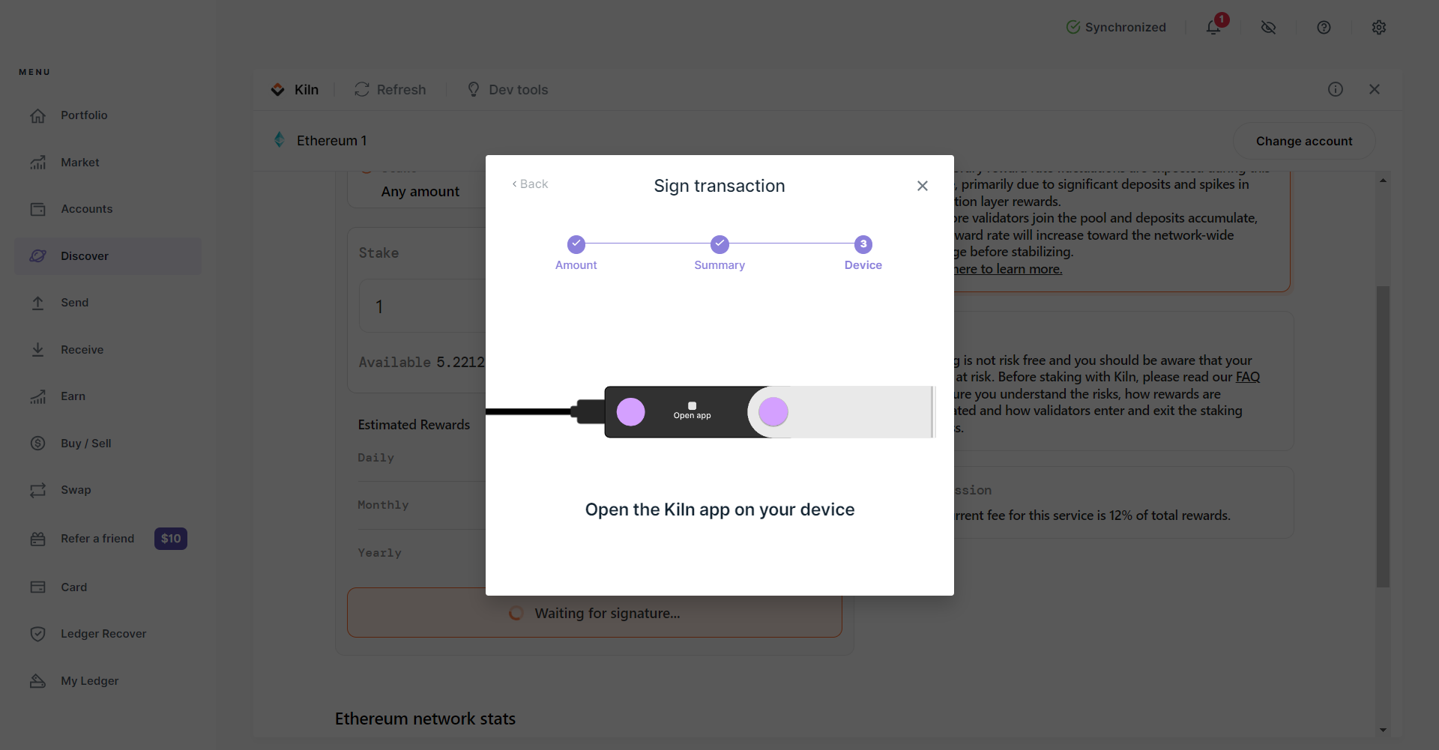1439x750 pixels.
Task: Go to the Amount step
Action: tap(576, 253)
